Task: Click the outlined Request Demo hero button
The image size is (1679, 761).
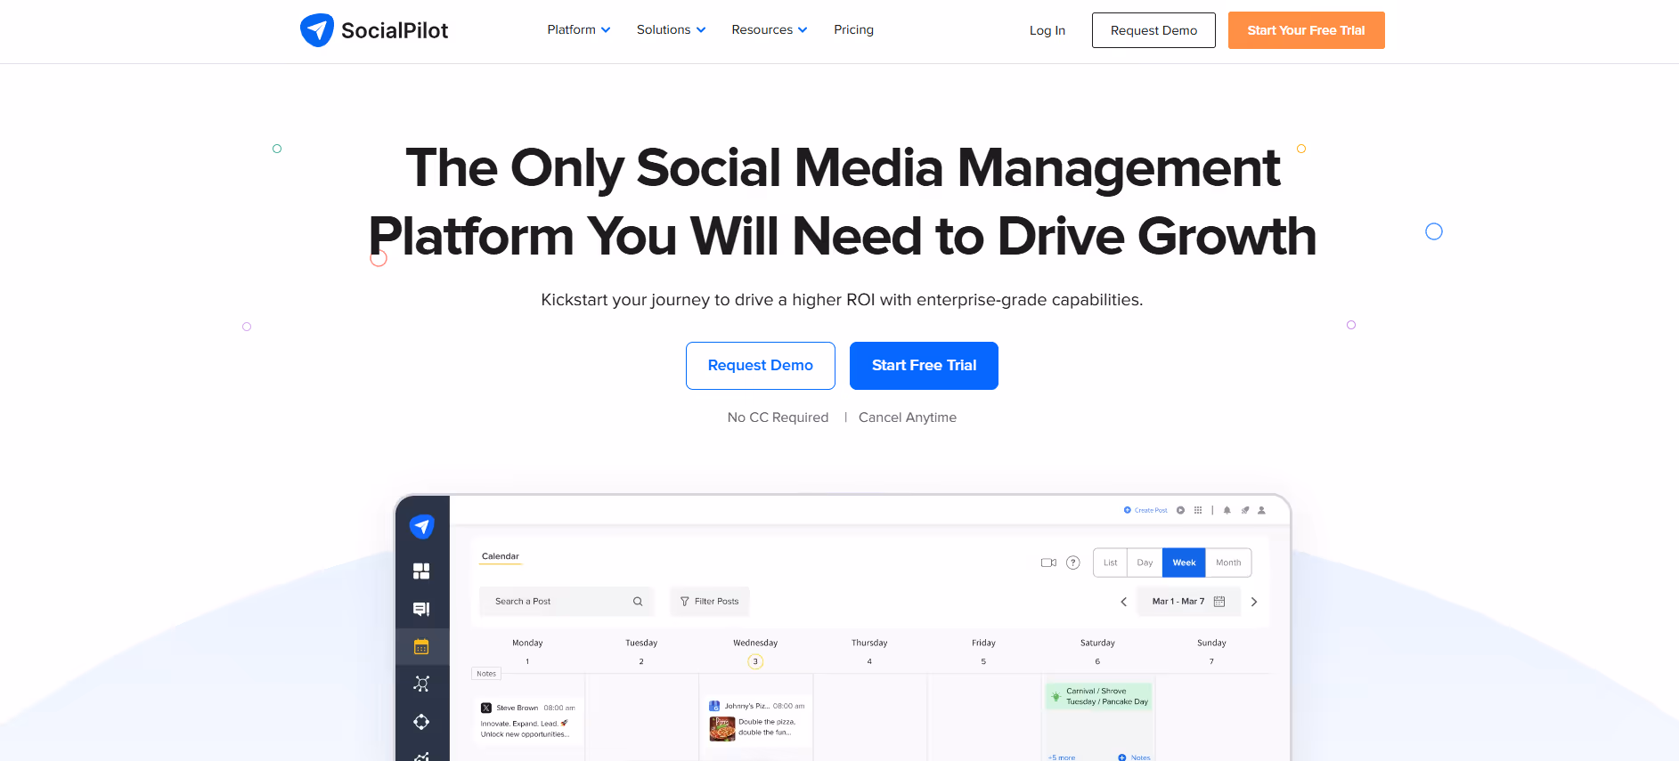Action: point(760,366)
